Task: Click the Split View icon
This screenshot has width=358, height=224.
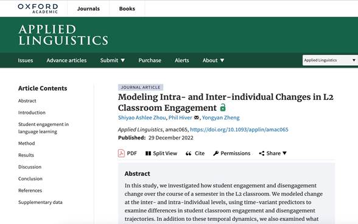Action: coord(148,153)
